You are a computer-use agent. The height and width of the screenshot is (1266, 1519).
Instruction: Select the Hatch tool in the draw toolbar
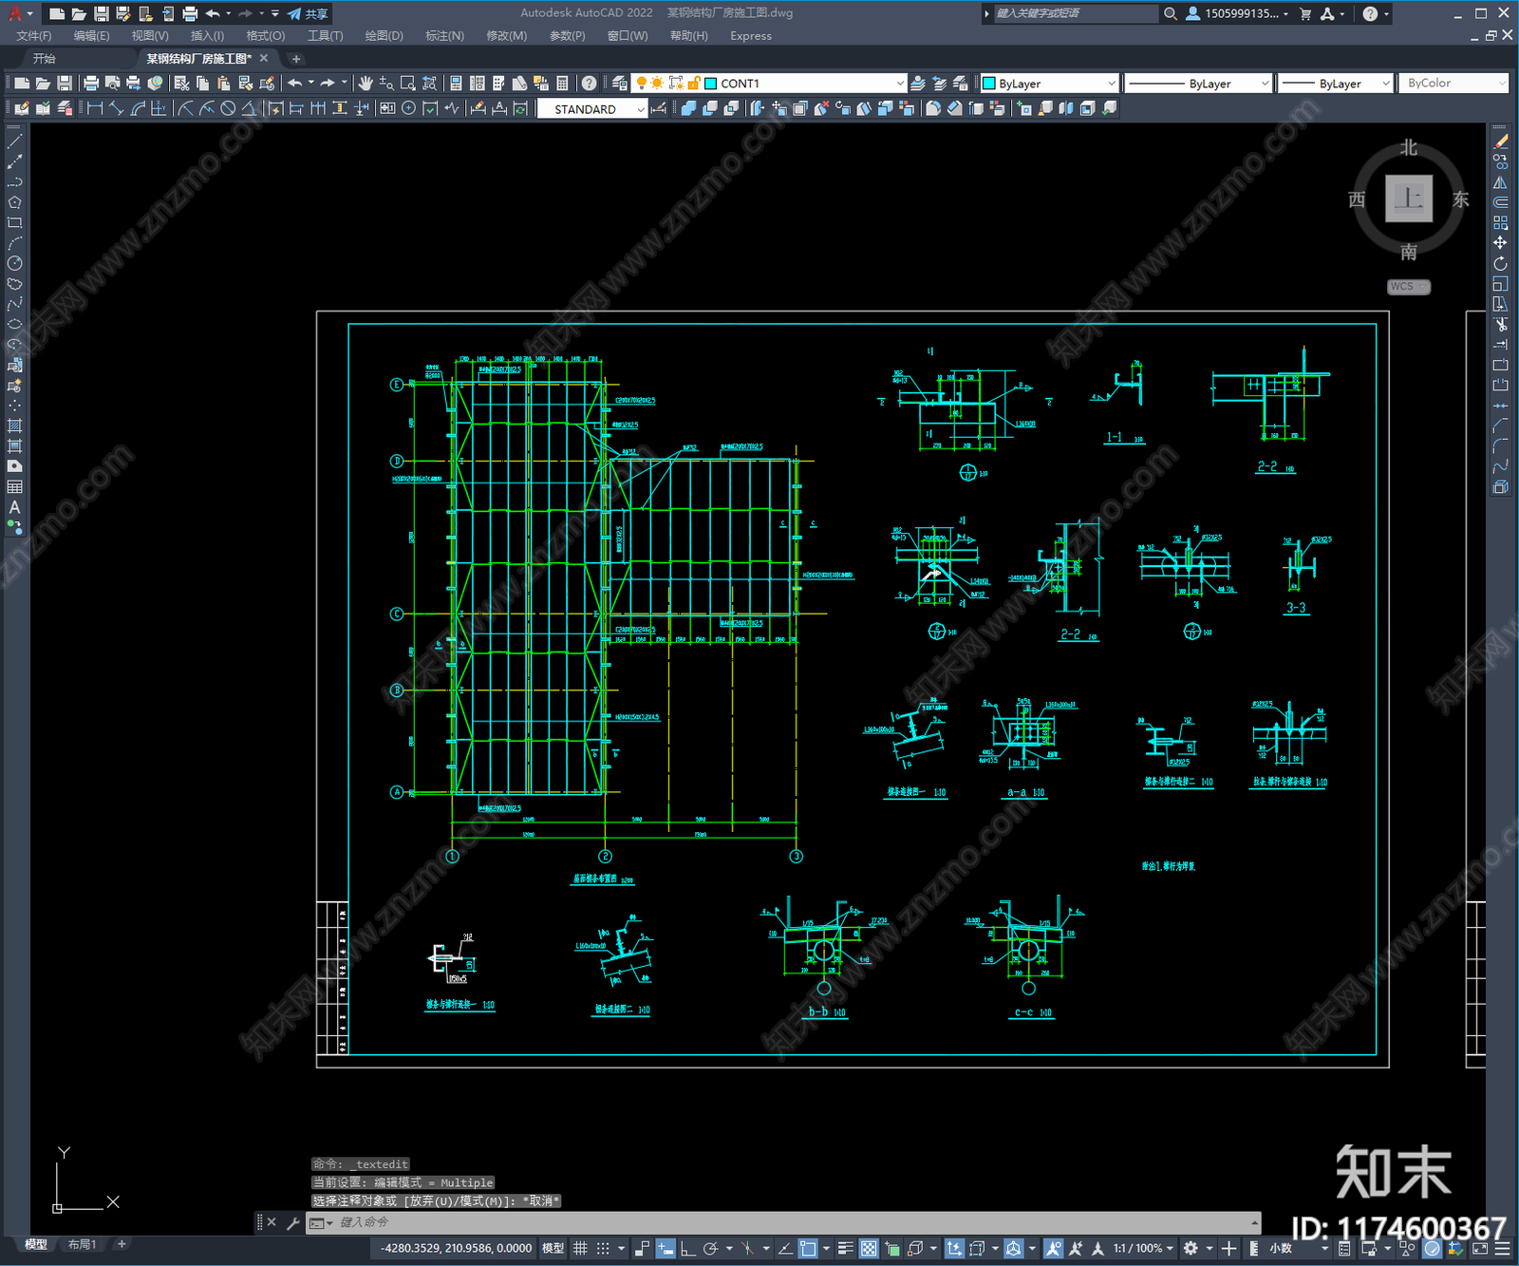coord(14,425)
